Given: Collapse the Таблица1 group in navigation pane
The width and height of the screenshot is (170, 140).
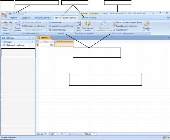Looking at the screenshot, I should point(32,42).
